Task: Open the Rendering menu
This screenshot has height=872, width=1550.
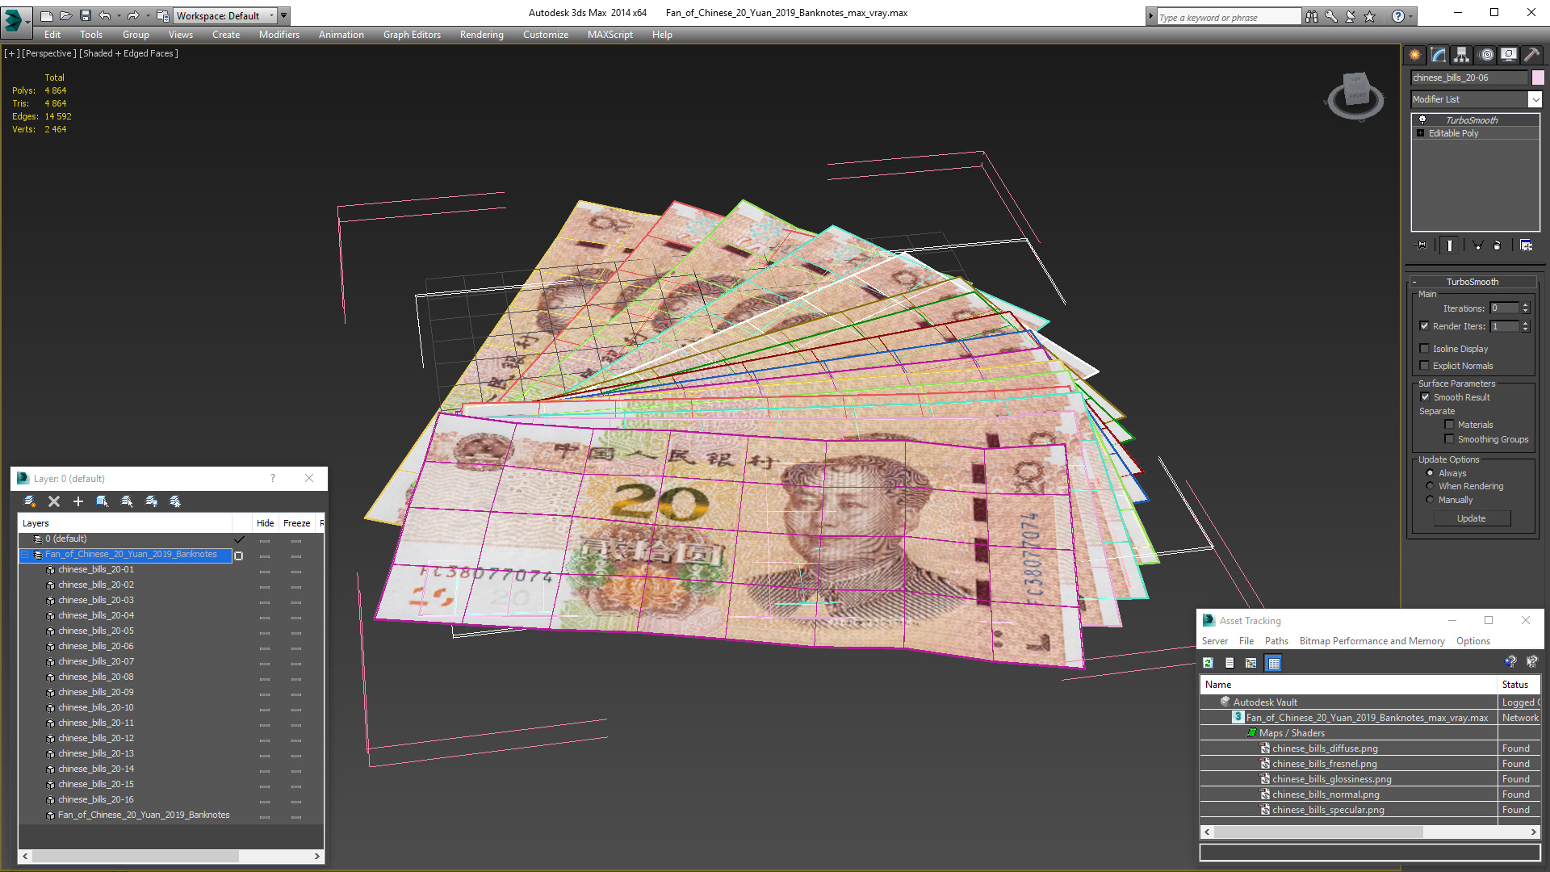Action: (x=481, y=35)
